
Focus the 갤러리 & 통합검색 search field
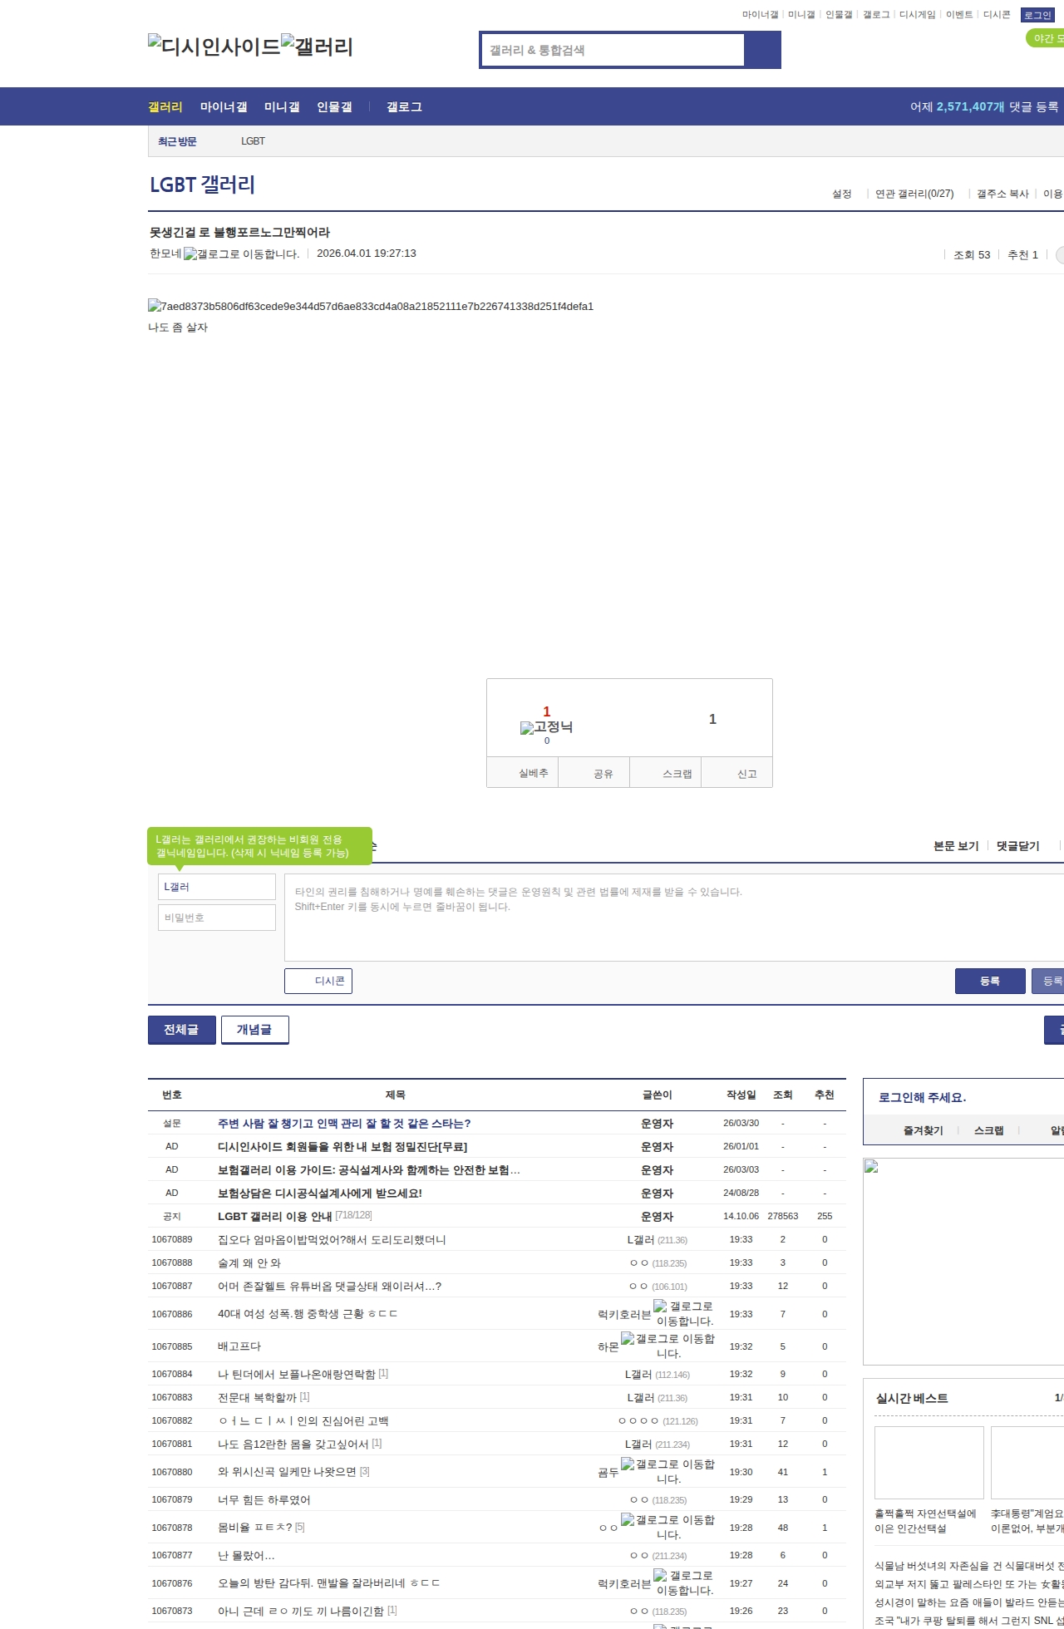click(613, 50)
